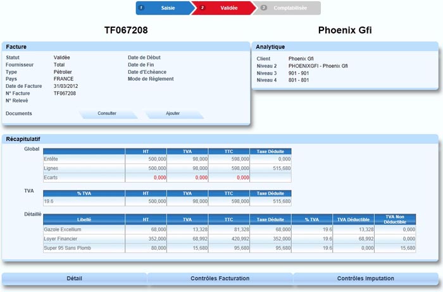
Task: Open the Contrôles Imputation tab
Action: point(366,278)
